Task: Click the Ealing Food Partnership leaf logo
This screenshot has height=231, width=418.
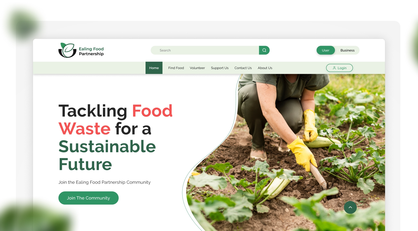Action: [x=67, y=50]
